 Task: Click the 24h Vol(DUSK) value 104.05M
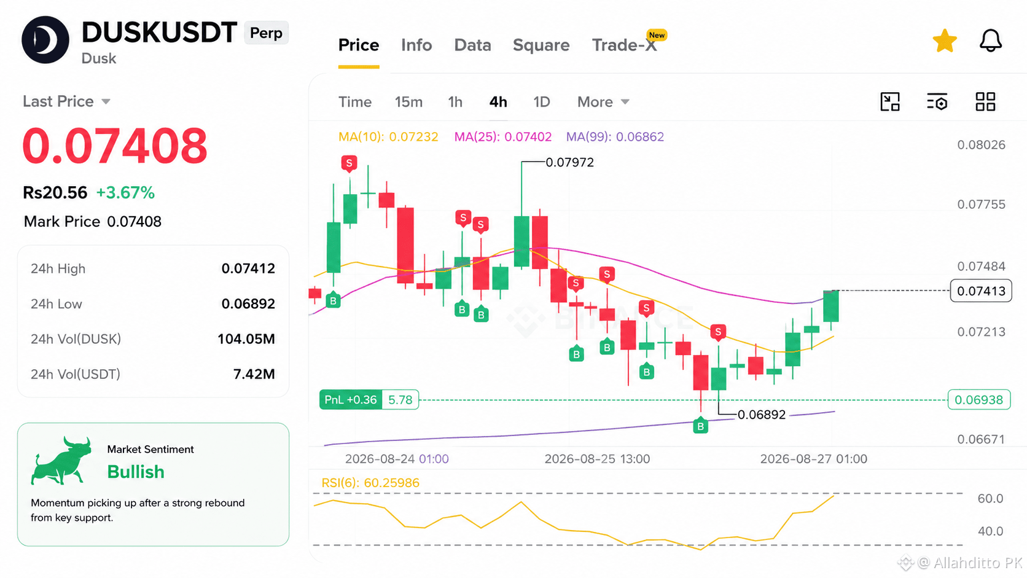pyautogui.click(x=246, y=339)
